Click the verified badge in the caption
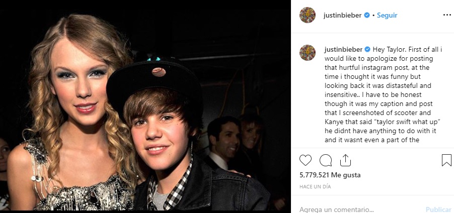Viewport: 454px width, 213px height. 367,49
